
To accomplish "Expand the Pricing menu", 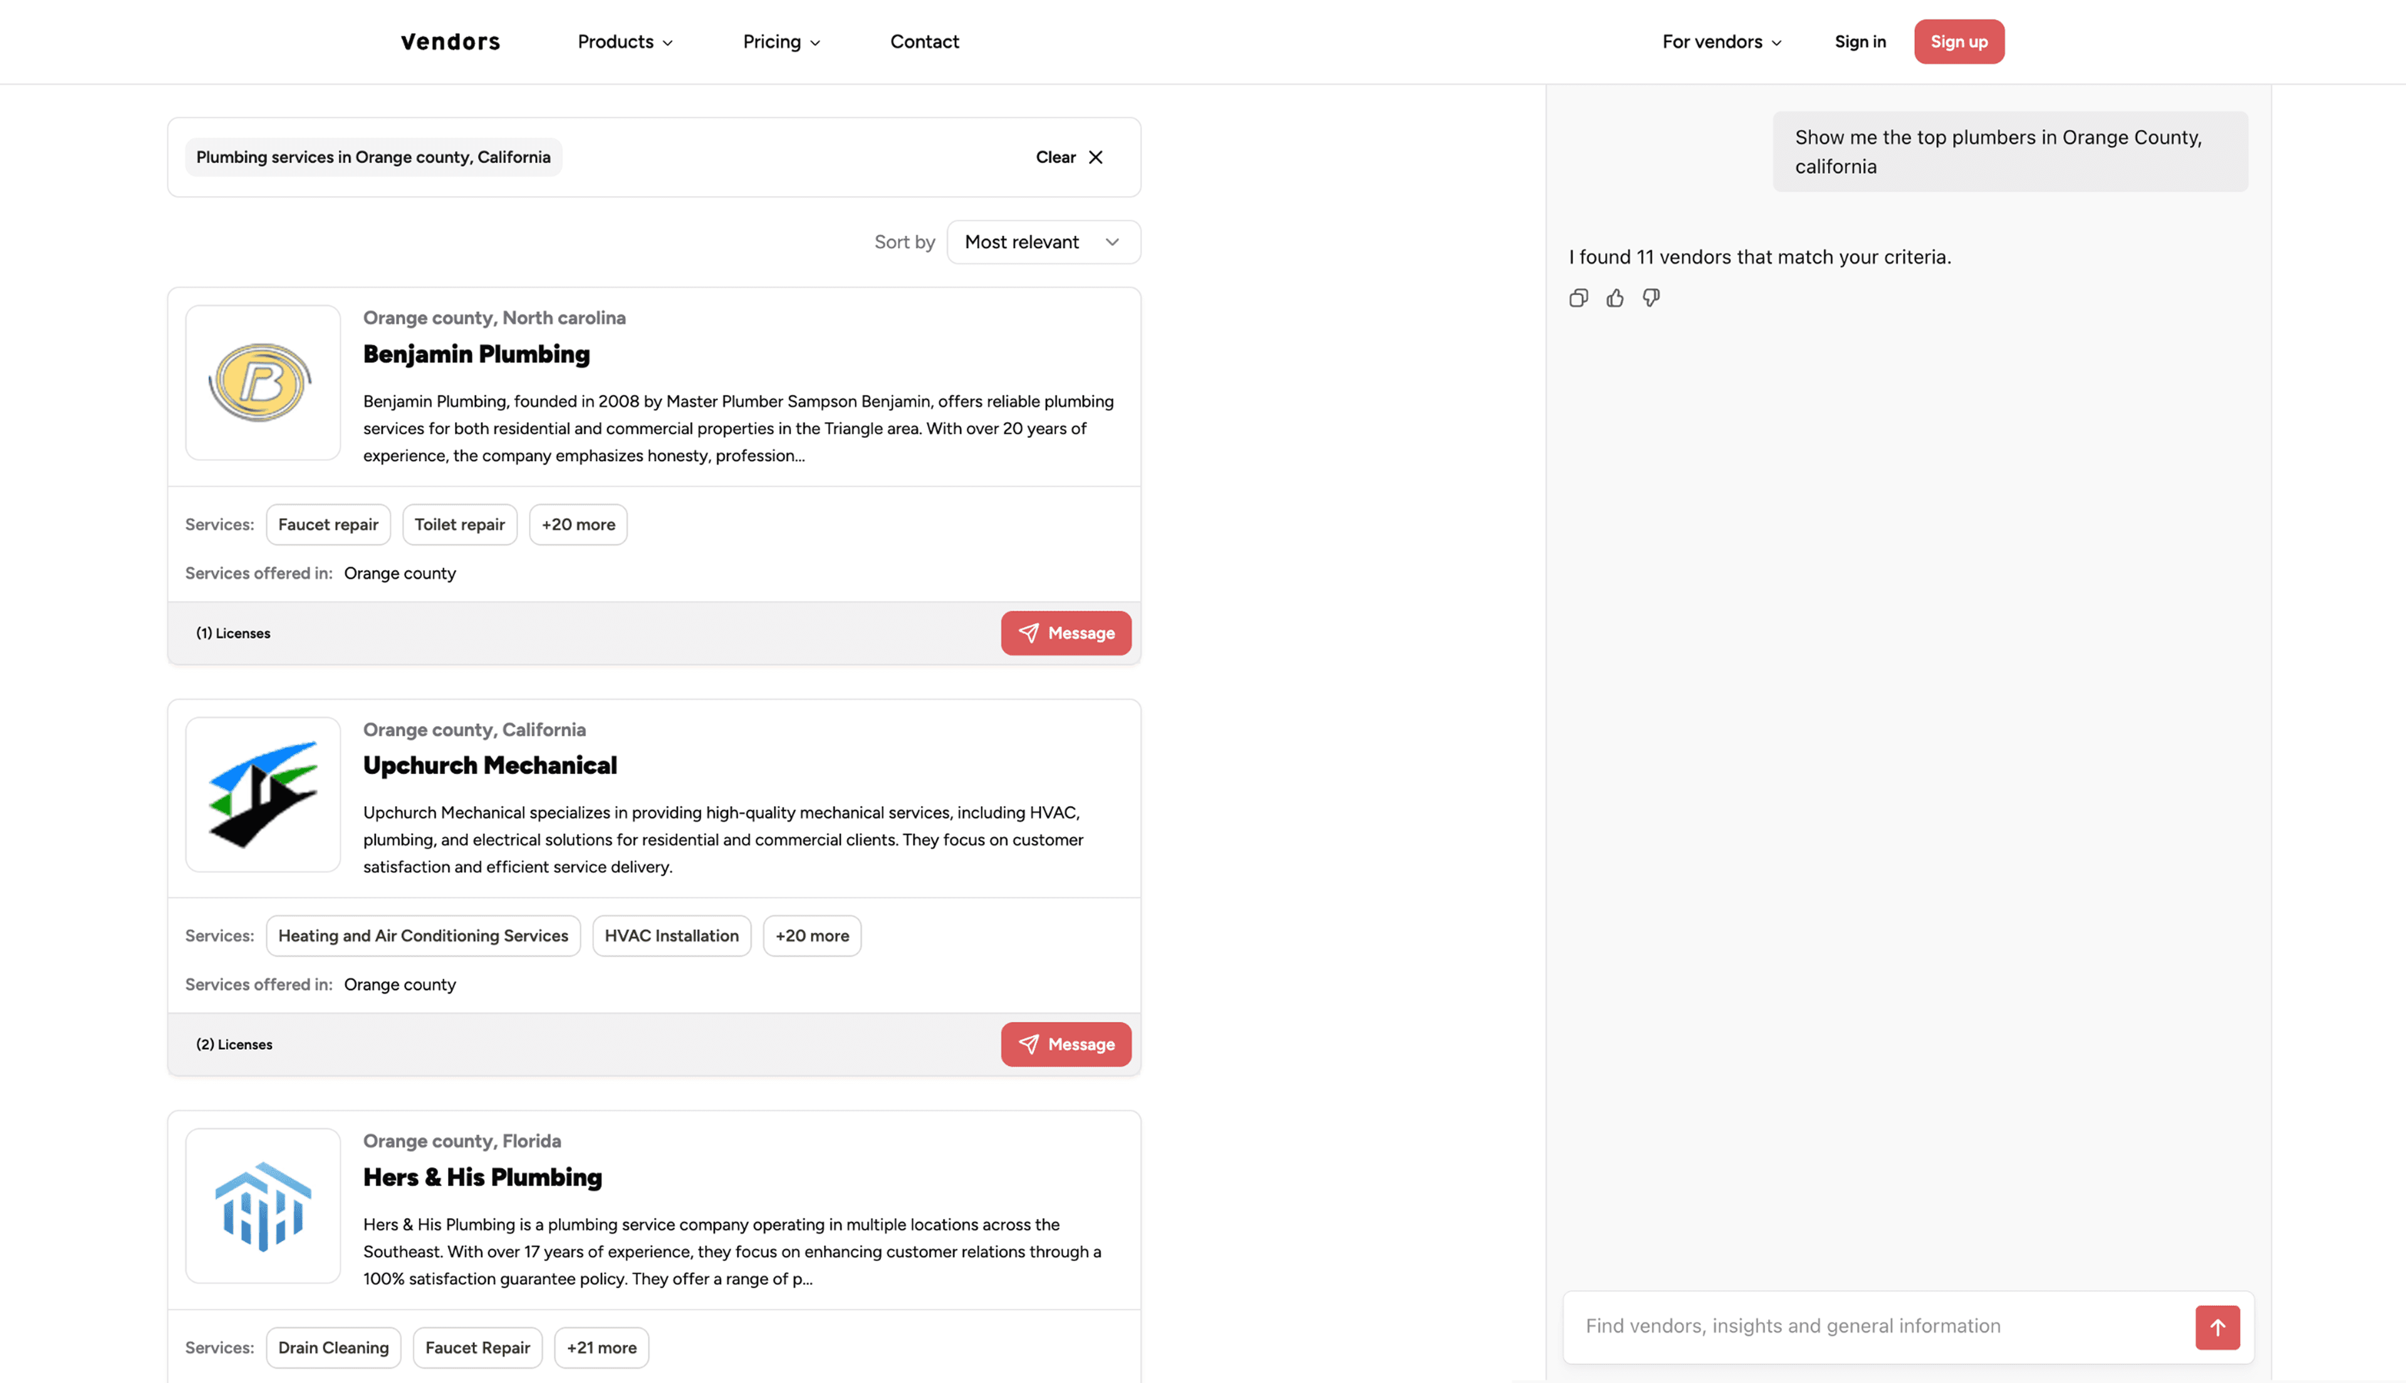I will (x=781, y=42).
